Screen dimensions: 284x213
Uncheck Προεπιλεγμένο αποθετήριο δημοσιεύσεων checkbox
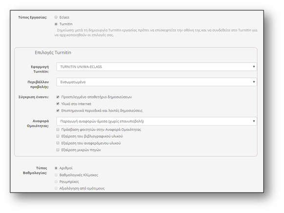click(58, 97)
